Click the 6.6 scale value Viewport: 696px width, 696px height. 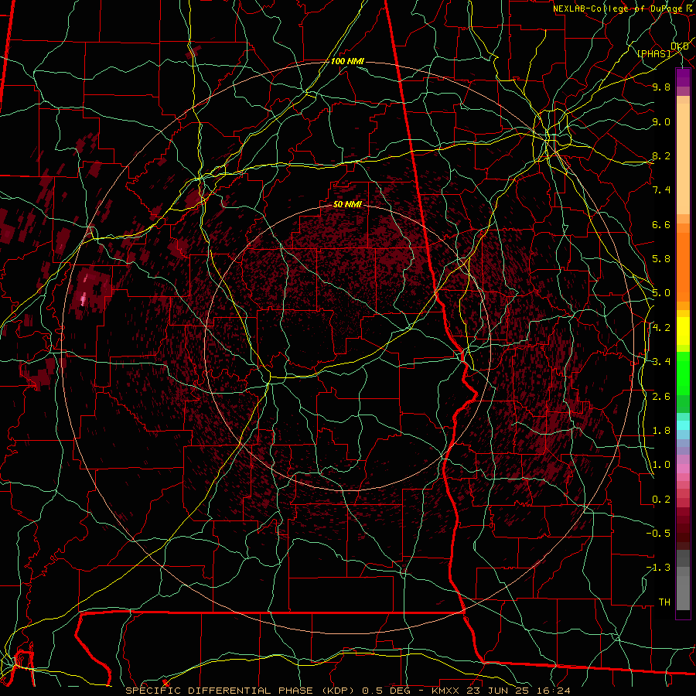pos(661,224)
